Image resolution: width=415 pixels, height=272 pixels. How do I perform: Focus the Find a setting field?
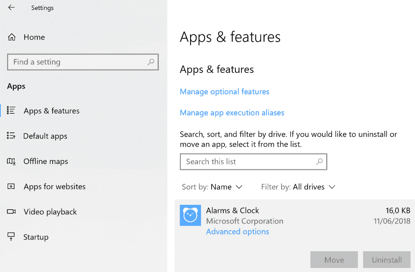(x=83, y=62)
